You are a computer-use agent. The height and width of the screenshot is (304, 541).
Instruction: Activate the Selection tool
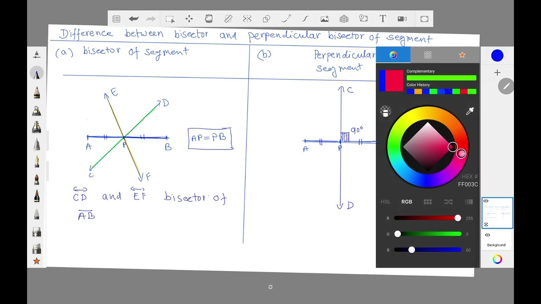[x=170, y=19]
